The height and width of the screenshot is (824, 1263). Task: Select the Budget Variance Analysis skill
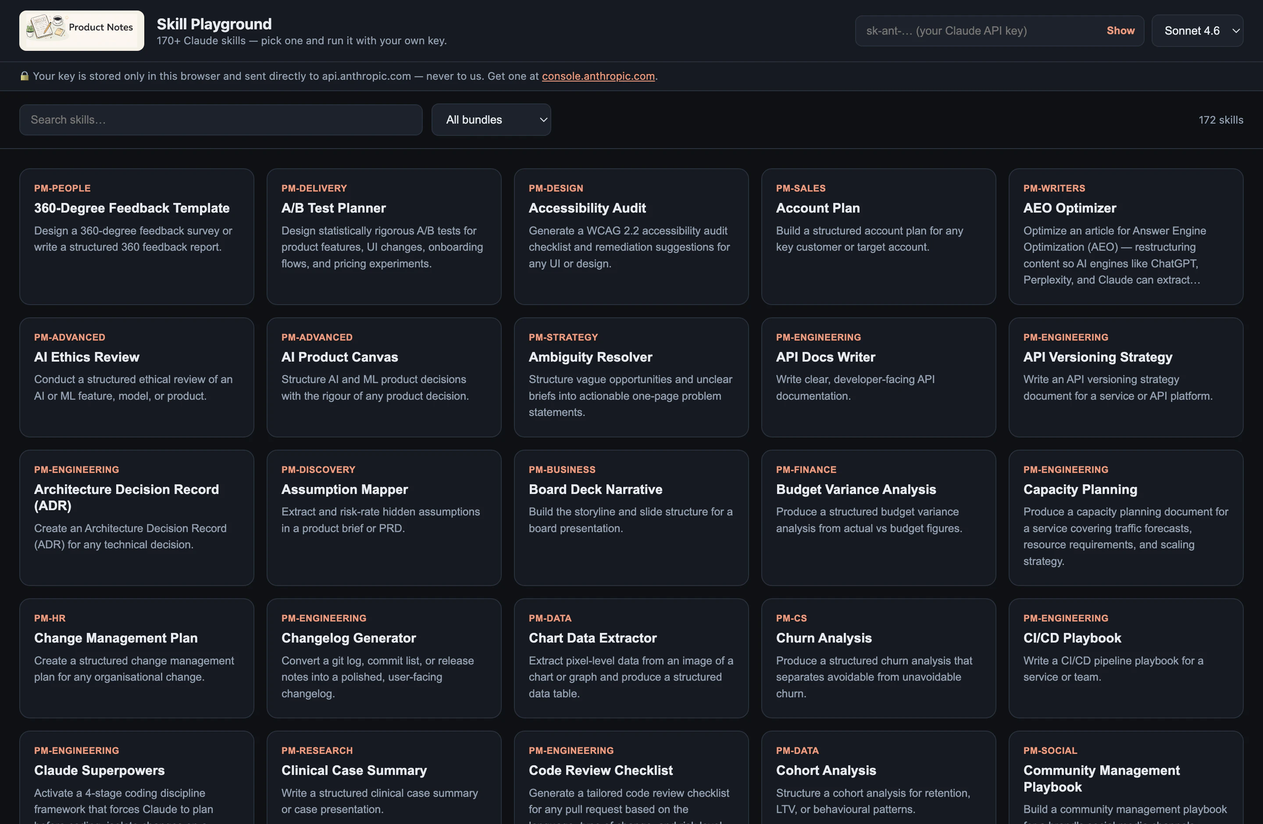879,518
